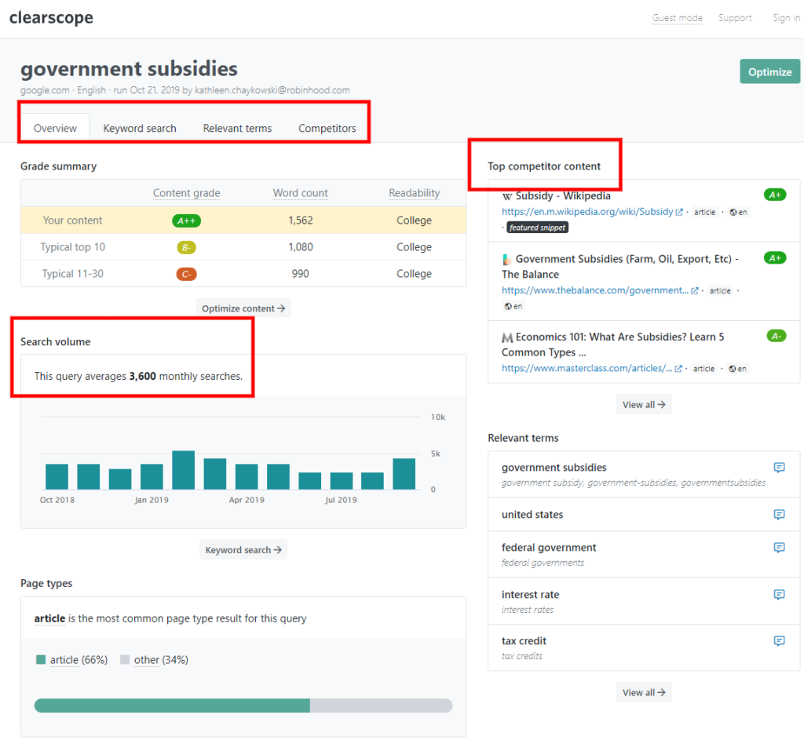Open the Subsidy Wikipedia URL link

click(x=587, y=212)
